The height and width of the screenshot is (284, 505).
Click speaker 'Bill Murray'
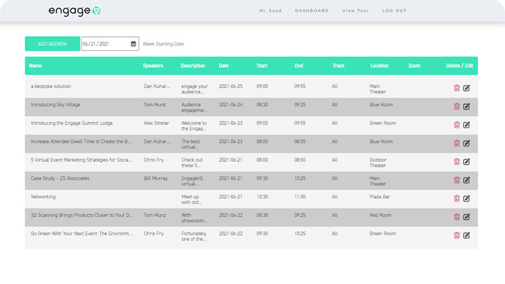pos(156,179)
